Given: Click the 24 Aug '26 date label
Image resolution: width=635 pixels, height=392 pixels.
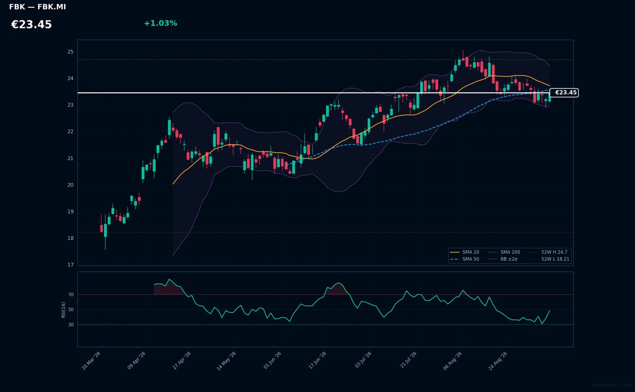Looking at the screenshot, I should click(x=497, y=361).
